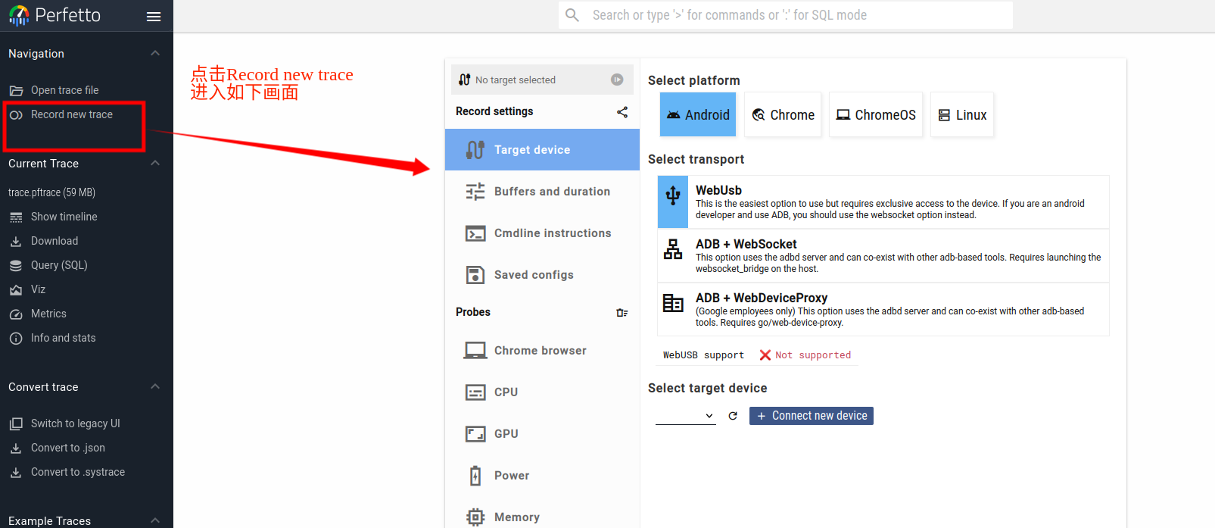Click the Query (SQL) database icon
The height and width of the screenshot is (528, 1215).
click(x=16, y=265)
